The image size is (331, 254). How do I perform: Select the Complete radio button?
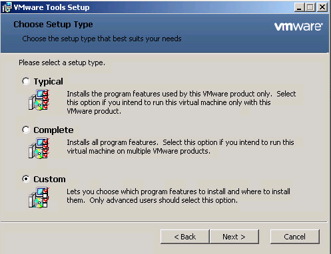[26, 130]
